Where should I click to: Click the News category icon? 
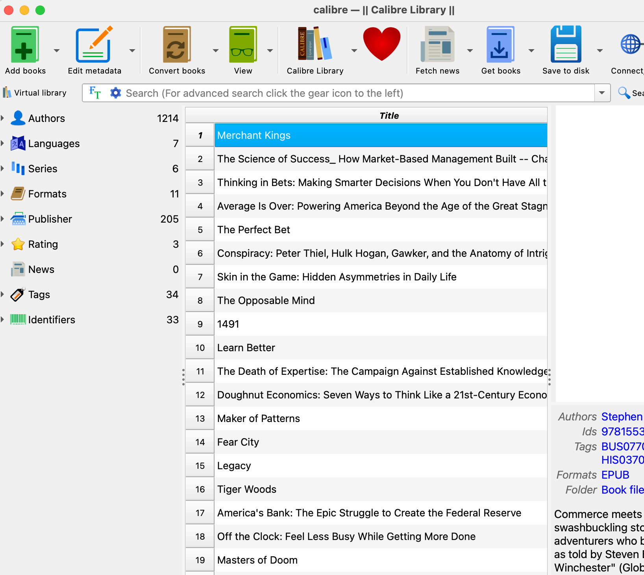coord(18,269)
